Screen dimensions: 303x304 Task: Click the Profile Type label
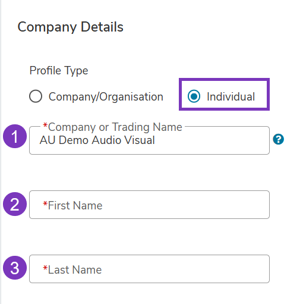[59, 71]
